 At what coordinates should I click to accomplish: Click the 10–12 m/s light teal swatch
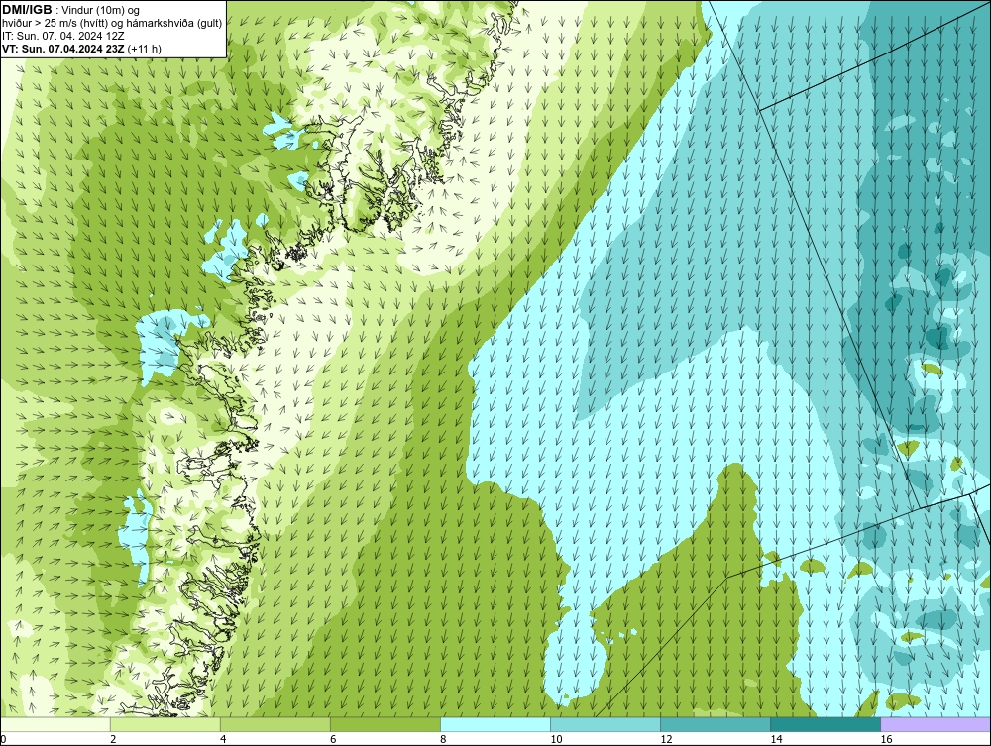tap(606, 724)
